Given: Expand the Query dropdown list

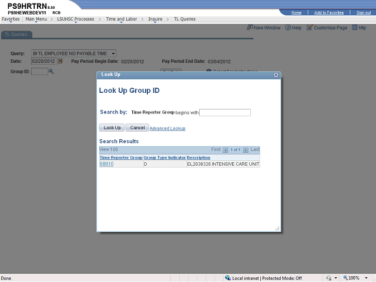Looking at the screenshot, I should point(113,53).
